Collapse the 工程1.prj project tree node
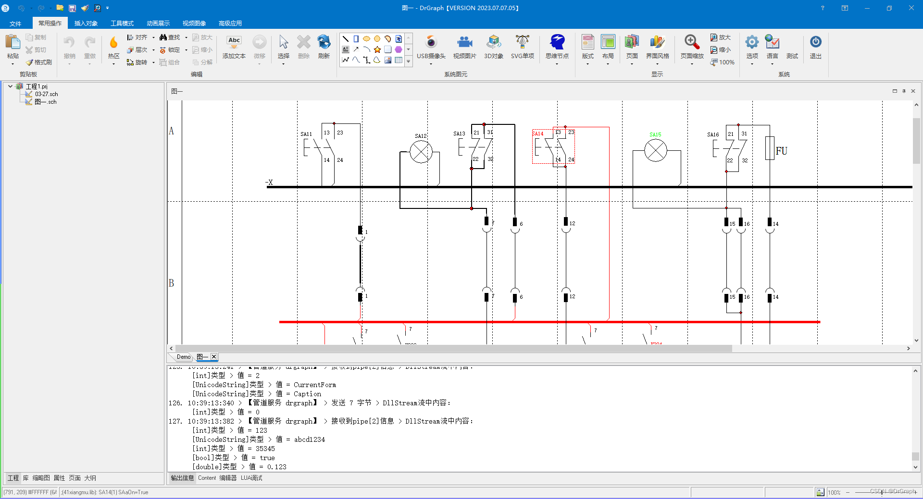Screen dimensions: 923x499 10,86
